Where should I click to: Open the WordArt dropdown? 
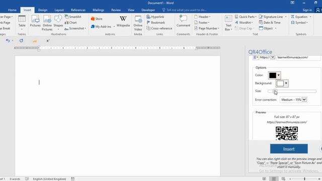244,23
